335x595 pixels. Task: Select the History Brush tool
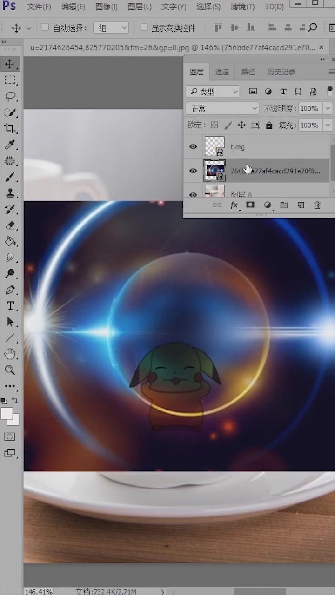click(x=10, y=209)
